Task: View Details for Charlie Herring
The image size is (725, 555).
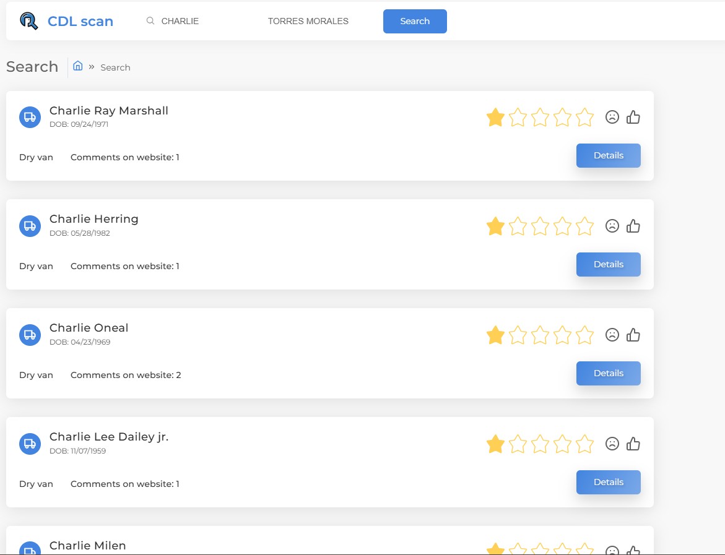Action: coord(608,264)
